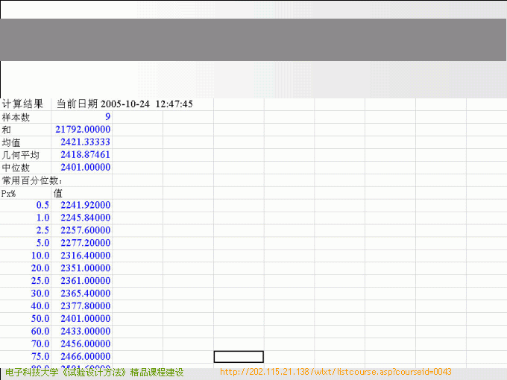The width and height of the screenshot is (507, 380).
Task: Select the 常用百分位数 section label
Action: (x=33, y=180)
